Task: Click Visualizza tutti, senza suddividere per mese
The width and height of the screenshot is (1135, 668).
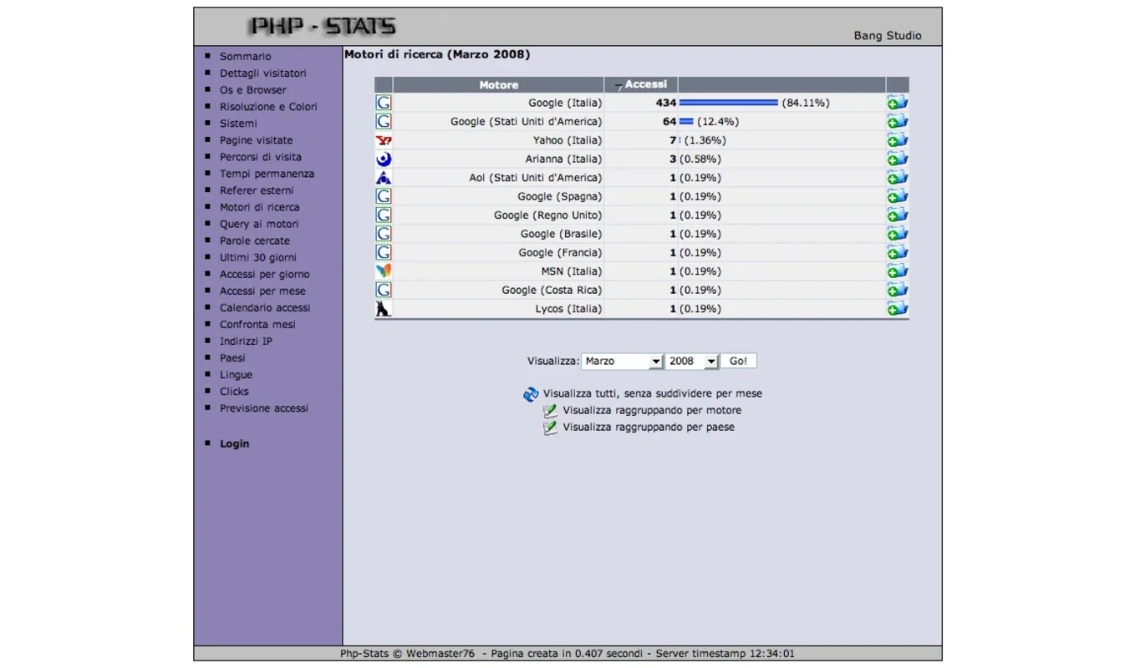Action: [x=653, y=394]
